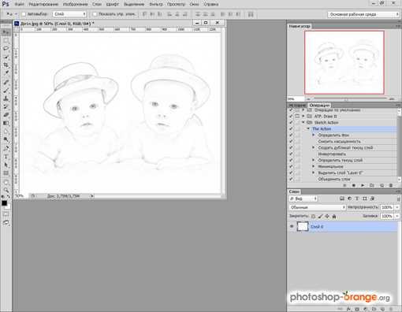
Task: Lock layer position icon
Action: [327, 217]
